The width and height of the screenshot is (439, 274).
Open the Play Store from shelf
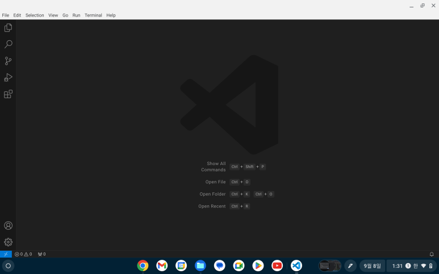(258, 265)
